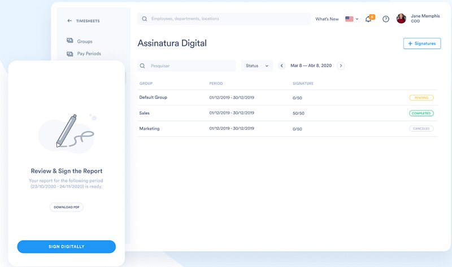The image size is (452, 267).
Task: Click the US flag language icon
Action: (x=349, y=19)
